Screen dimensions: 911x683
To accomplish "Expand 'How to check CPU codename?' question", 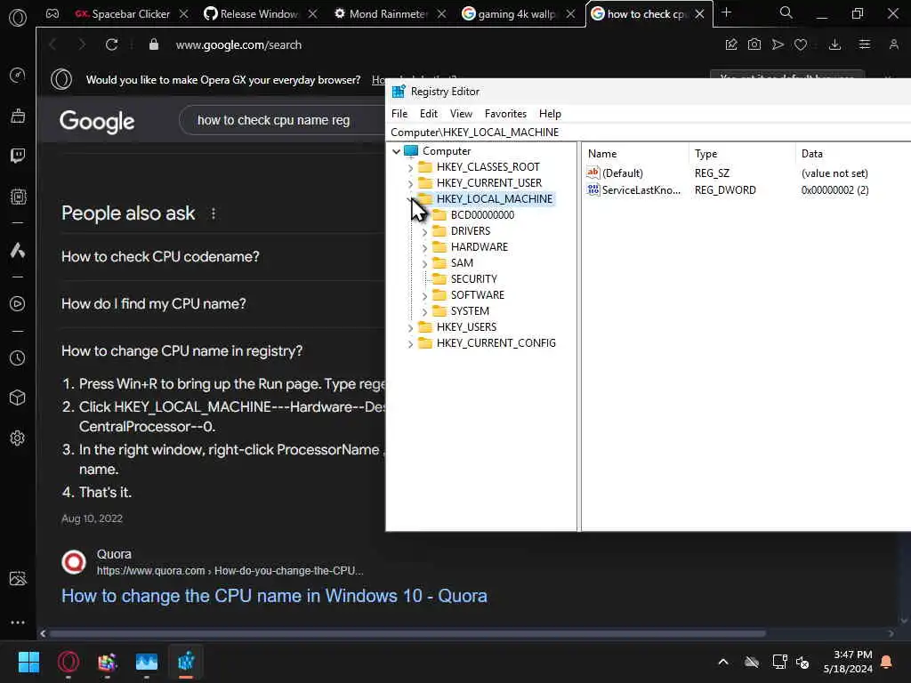I will [160, 257].
